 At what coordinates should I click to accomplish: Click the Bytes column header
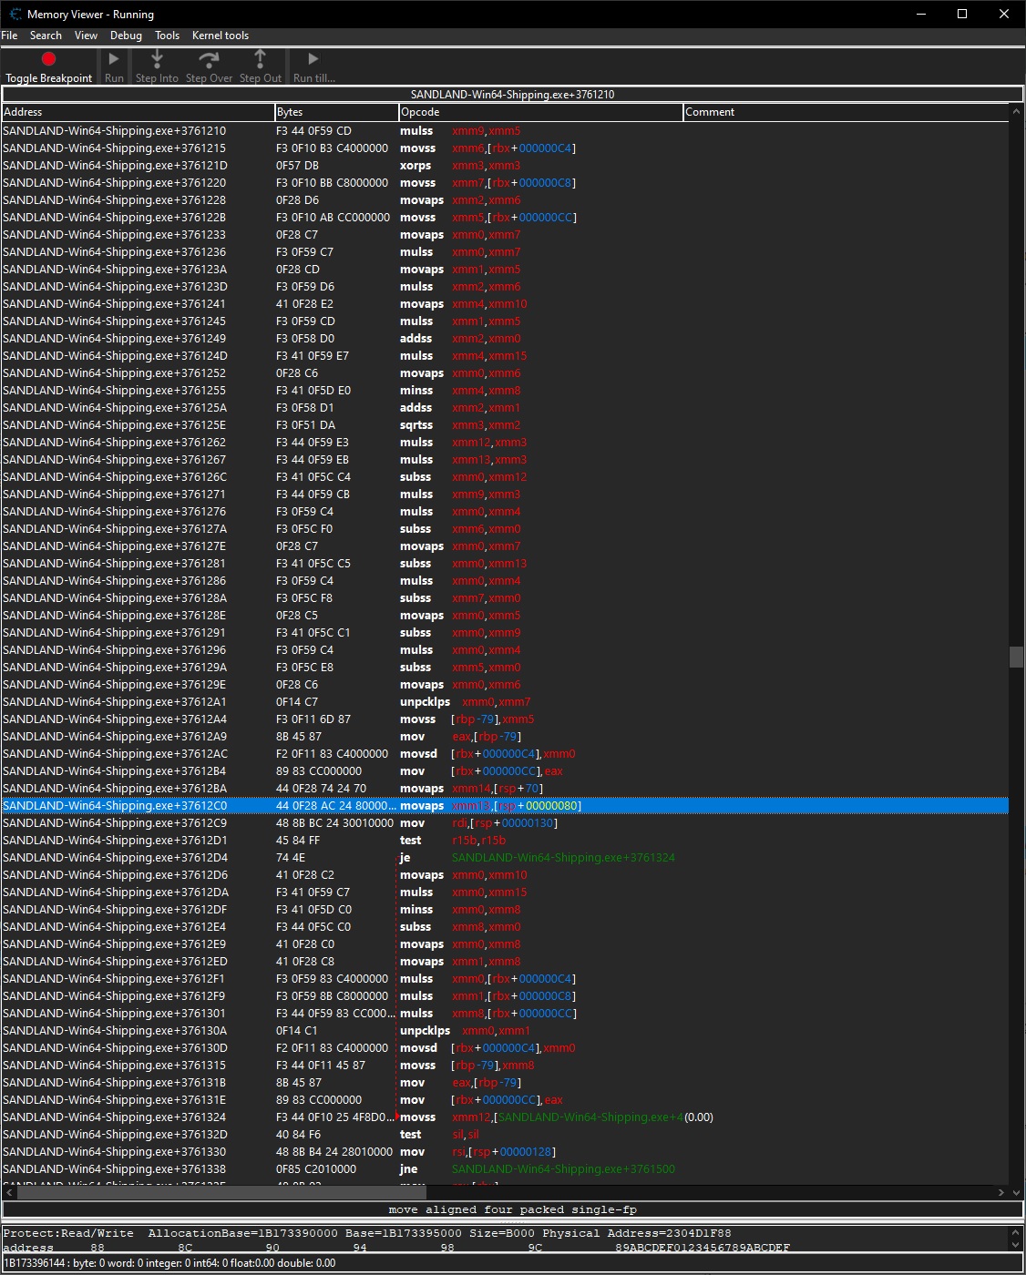(x=335, y=112)
